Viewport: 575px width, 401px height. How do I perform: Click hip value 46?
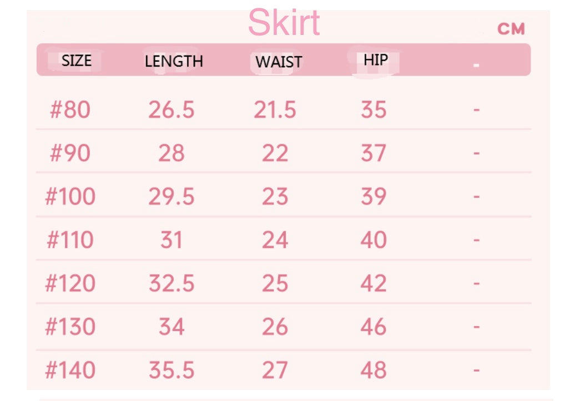pos(373,327)
